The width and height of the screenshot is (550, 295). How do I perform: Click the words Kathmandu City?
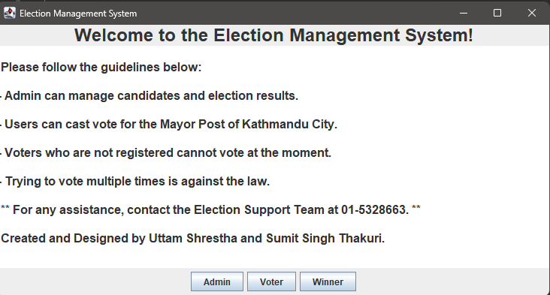click(289, 125)
